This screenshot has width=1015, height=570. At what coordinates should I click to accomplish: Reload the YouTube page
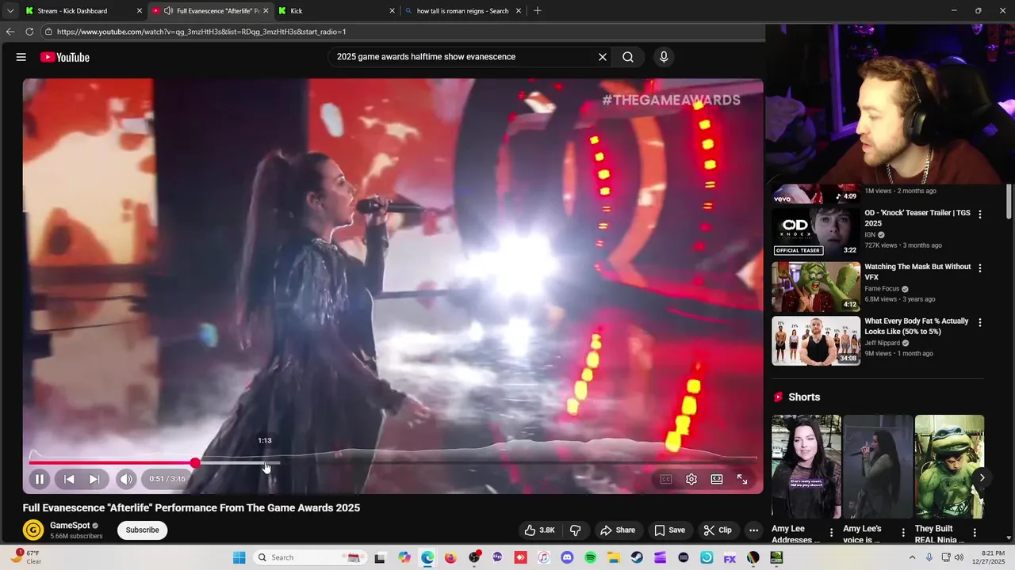(x=29, y=32)
